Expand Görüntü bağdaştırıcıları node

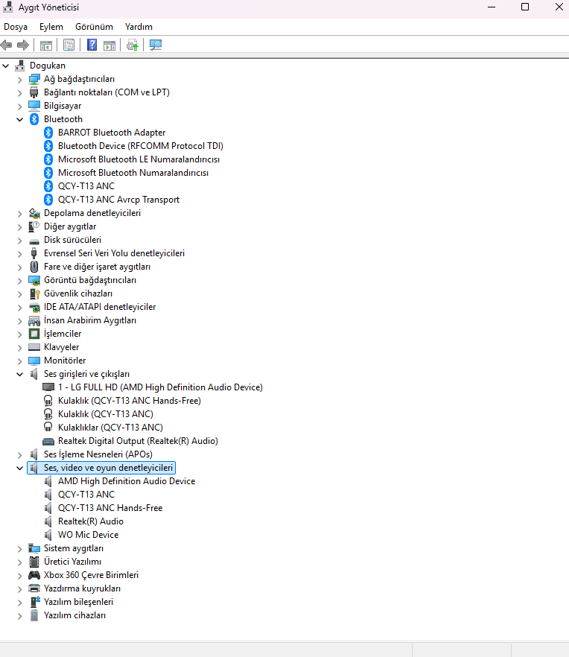coord(19,281)
